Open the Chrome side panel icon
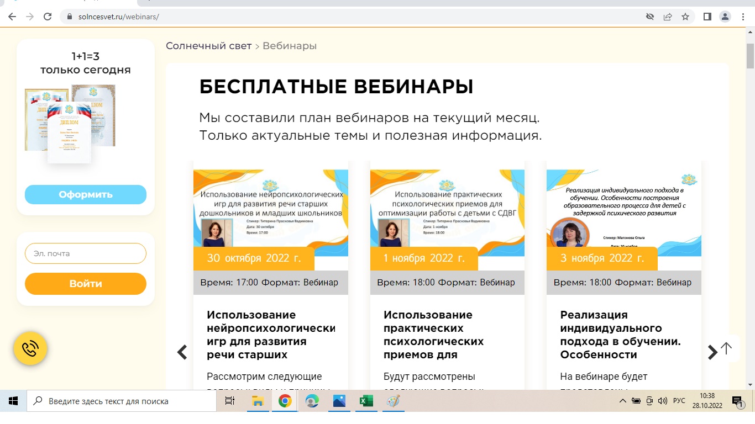This screenshot has width=755, height=424. [707, 17]
